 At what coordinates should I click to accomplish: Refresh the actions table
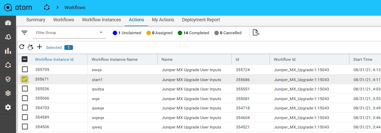tap(22, 47)
